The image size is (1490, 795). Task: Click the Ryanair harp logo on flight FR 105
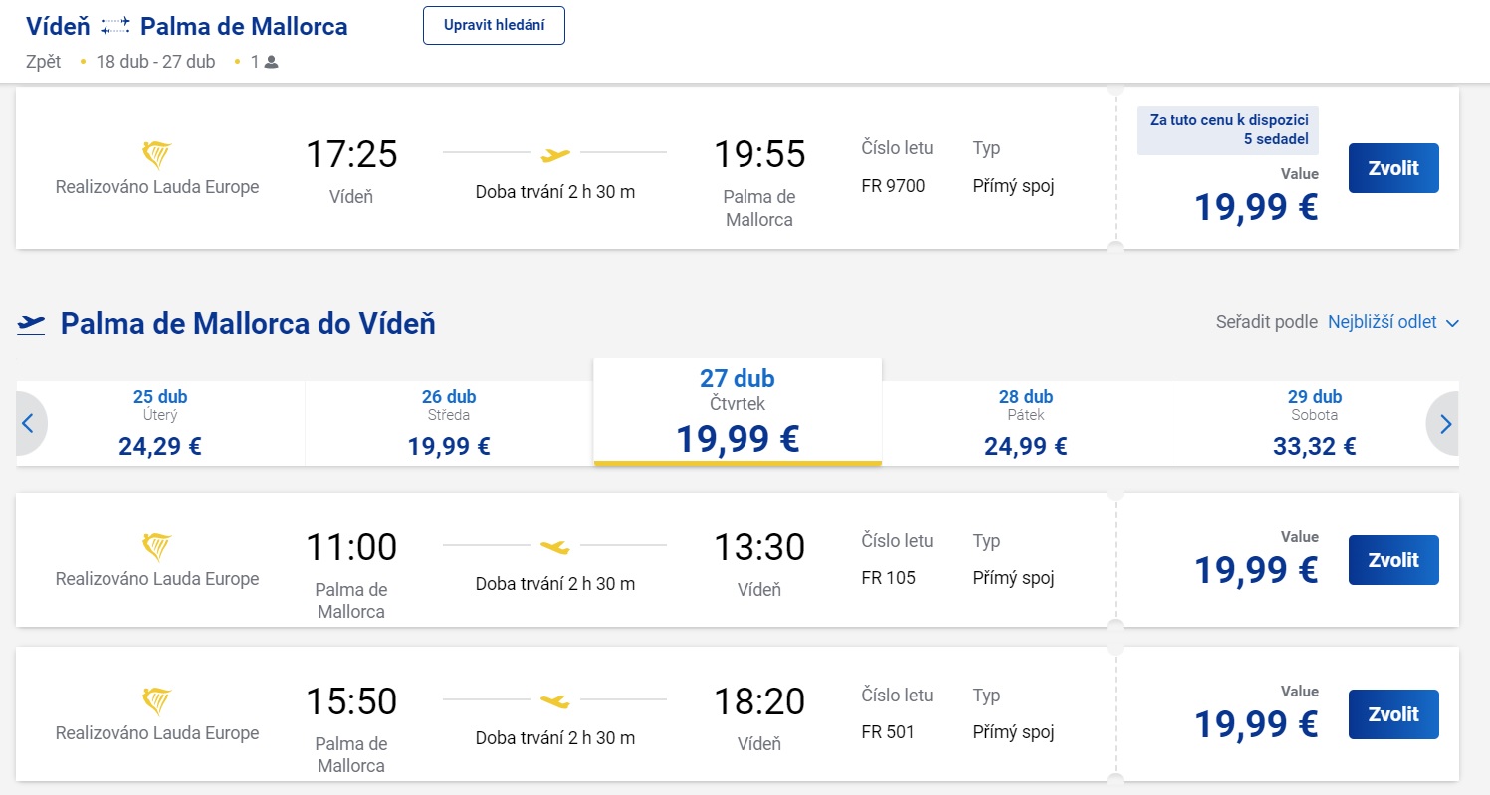coord(157,548)
